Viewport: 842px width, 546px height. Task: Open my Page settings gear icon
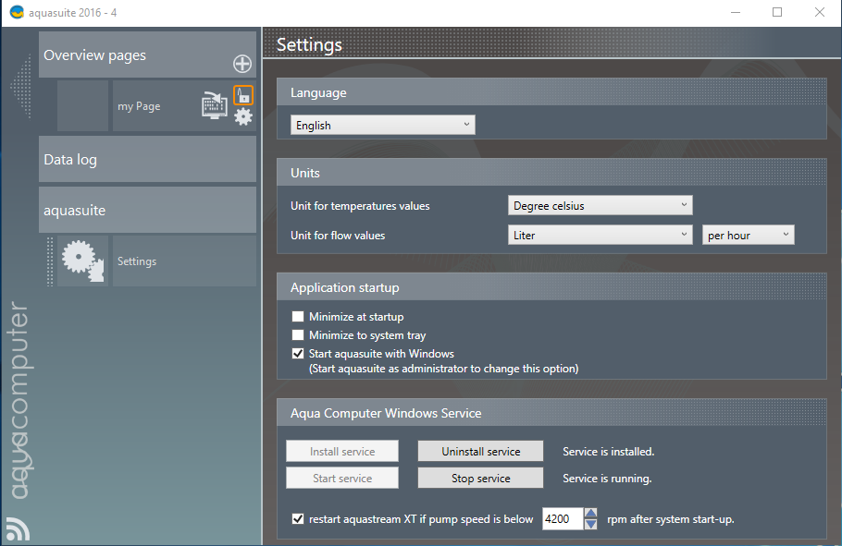[243, 116]
